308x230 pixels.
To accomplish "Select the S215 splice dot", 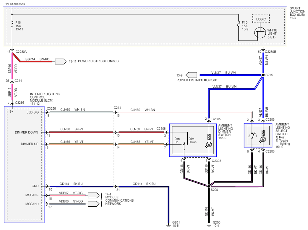I will [263, 75].
